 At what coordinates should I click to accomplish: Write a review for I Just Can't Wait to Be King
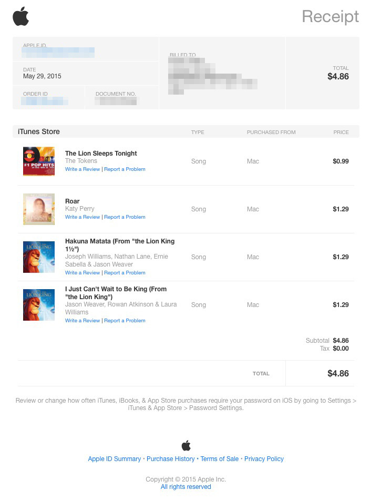point(83,320)
